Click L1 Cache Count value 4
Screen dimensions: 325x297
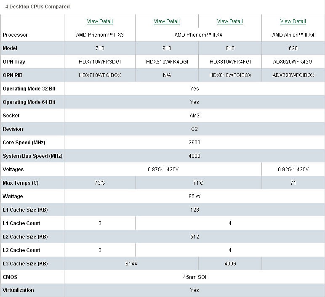[x=230, y=223]
